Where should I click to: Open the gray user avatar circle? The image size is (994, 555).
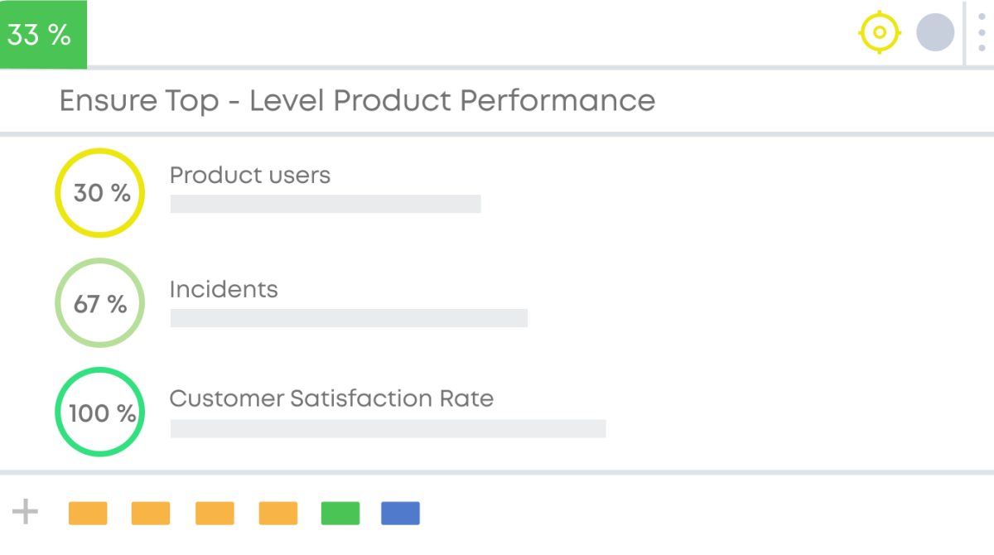click(x=935, y=33)
